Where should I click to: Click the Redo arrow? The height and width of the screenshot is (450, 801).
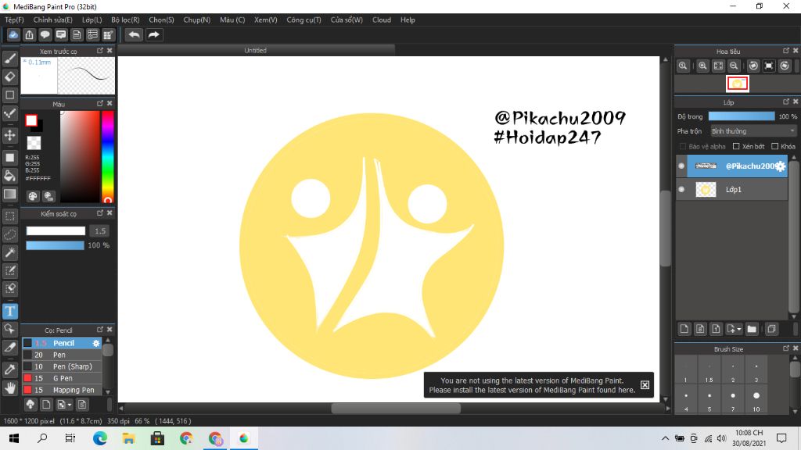click(x=153, y=34)
